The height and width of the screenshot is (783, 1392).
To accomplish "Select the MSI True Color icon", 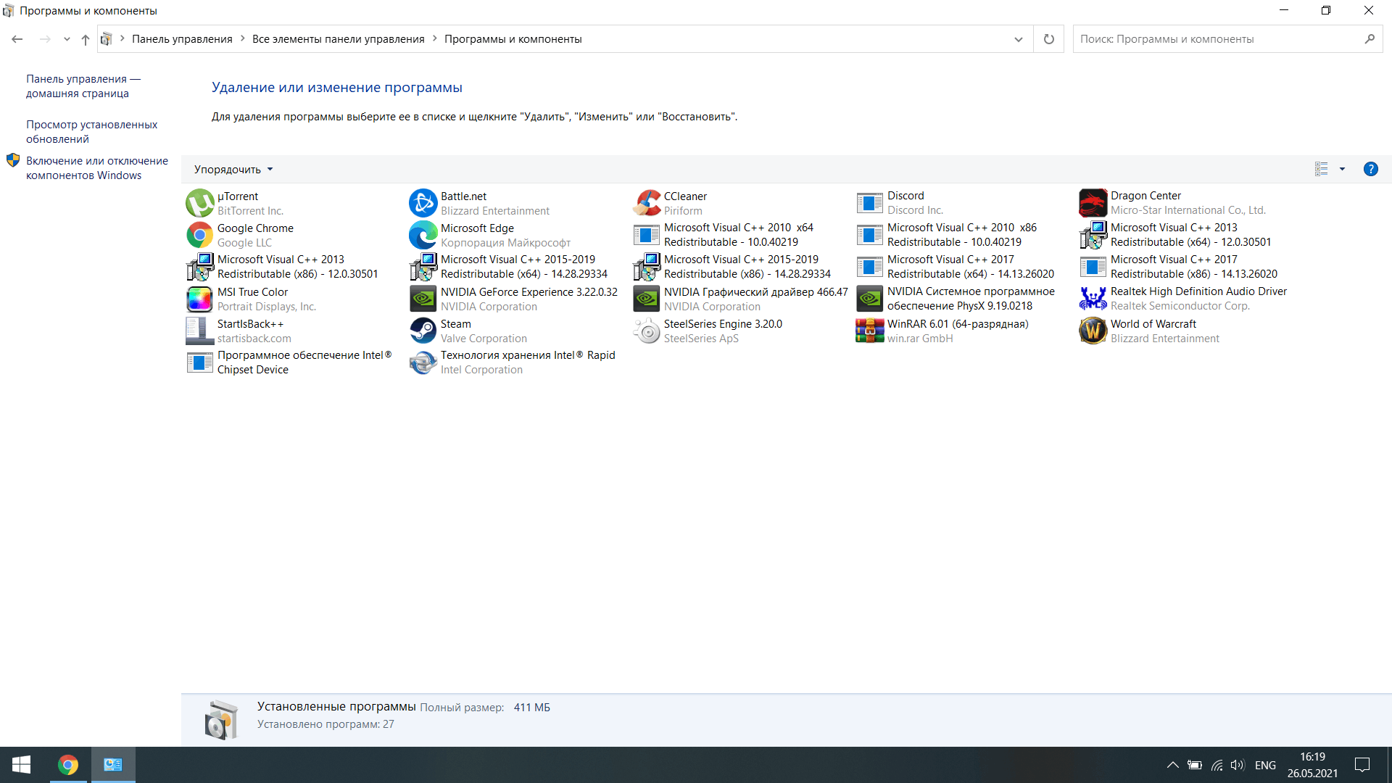I will pos(199,299).
